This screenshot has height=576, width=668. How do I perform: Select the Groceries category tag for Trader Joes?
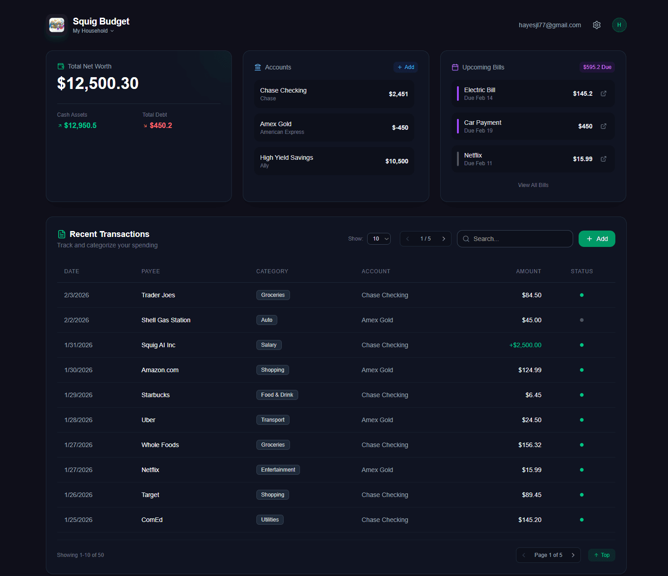coord(273,295)
